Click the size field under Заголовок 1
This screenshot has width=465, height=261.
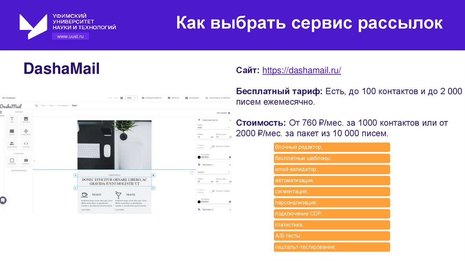(205, 181)
